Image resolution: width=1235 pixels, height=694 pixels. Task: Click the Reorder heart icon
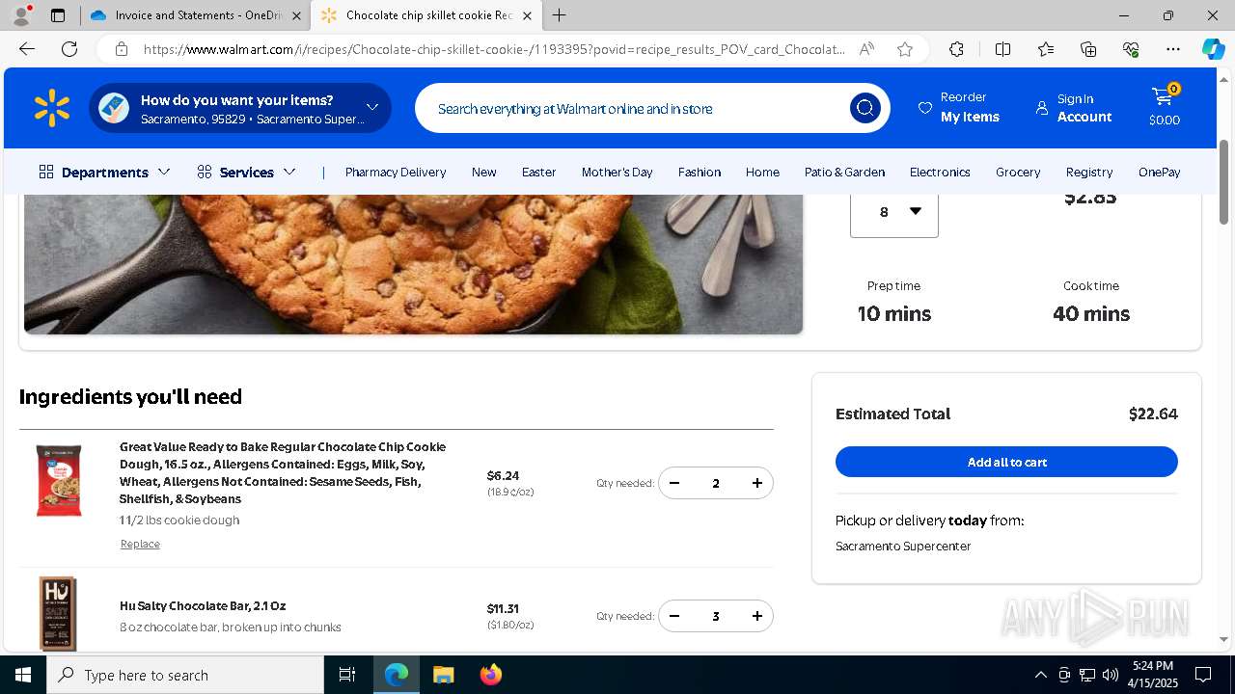click(924, 108)
